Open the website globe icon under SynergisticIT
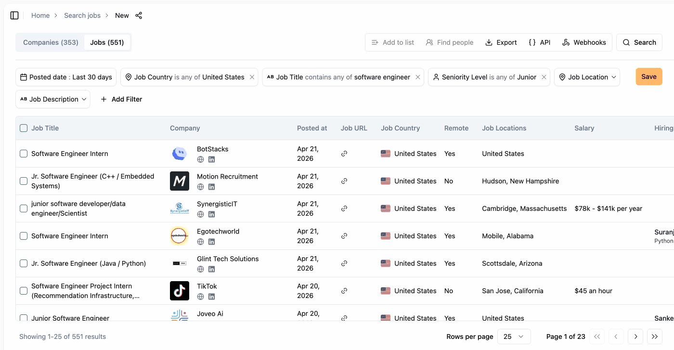Viewport: 674px width, 350px height. (201, 214)
